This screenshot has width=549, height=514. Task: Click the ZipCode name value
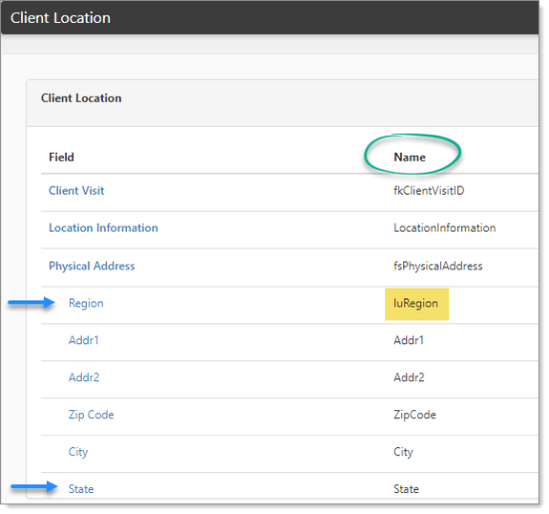(x=415, y=415)
